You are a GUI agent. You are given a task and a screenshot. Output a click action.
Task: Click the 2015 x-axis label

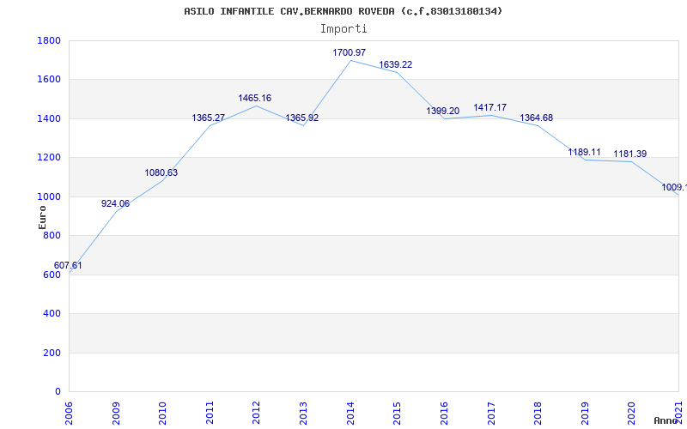pyautogui.click(x=398, y=414)
